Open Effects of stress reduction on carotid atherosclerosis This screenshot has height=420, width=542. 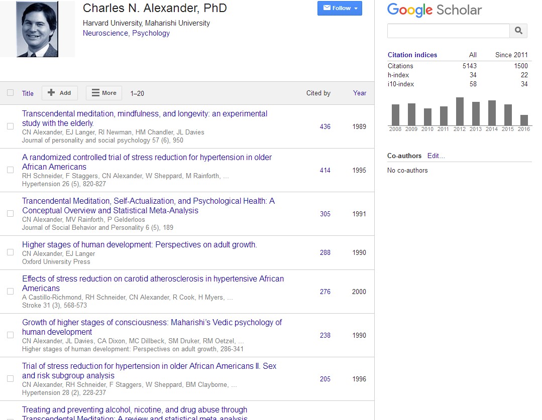pyautogui.click(x=153, y=283)
